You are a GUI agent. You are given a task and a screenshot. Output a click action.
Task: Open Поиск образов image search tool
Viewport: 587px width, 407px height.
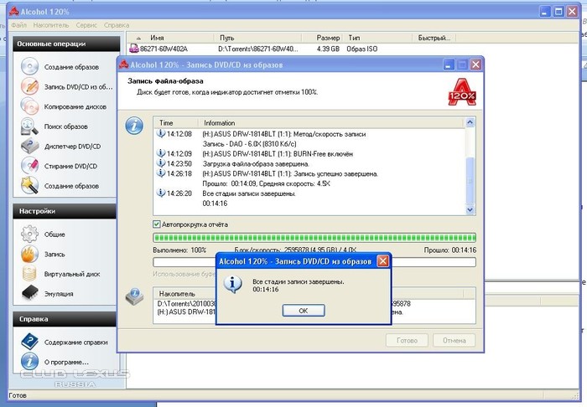coord(65,126)
